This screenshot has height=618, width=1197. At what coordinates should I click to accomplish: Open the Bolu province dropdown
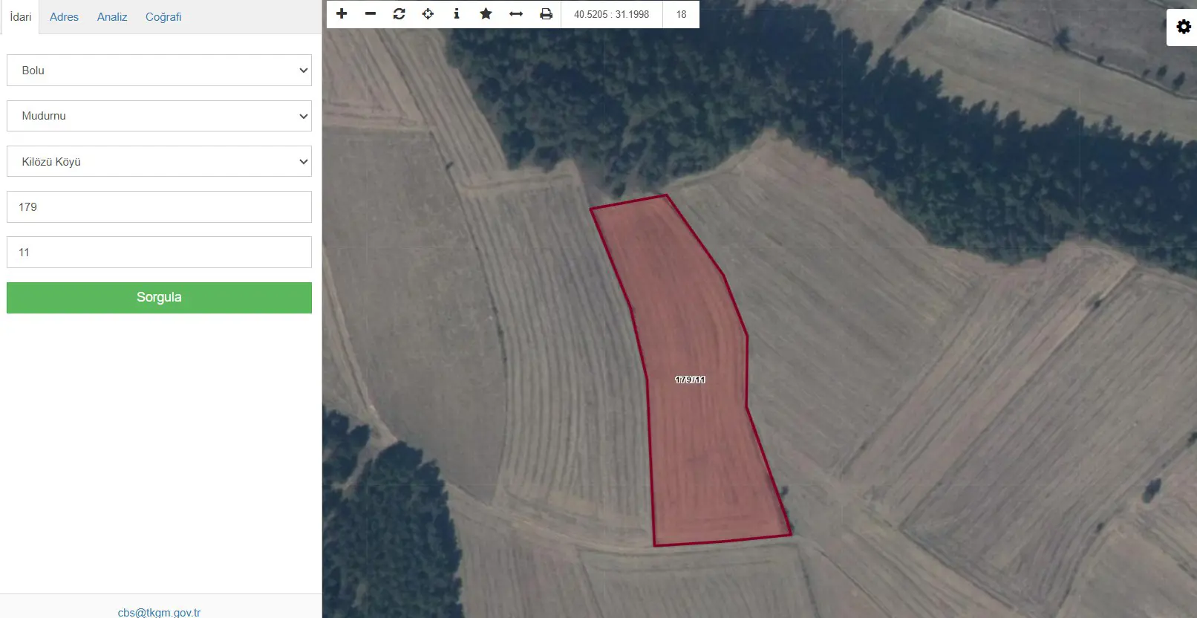click(159, 71)
